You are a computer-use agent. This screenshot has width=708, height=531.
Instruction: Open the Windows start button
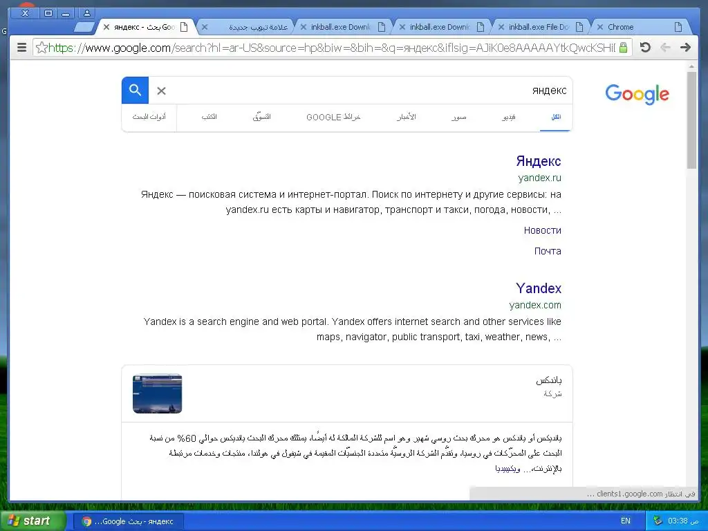(32, 521)
